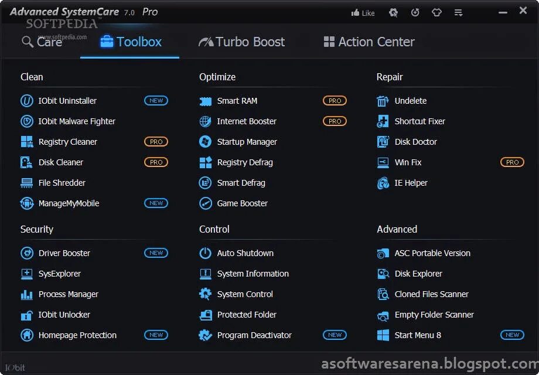Go to the Action Center tab
The image size is (539, 375).
[369, 42]
